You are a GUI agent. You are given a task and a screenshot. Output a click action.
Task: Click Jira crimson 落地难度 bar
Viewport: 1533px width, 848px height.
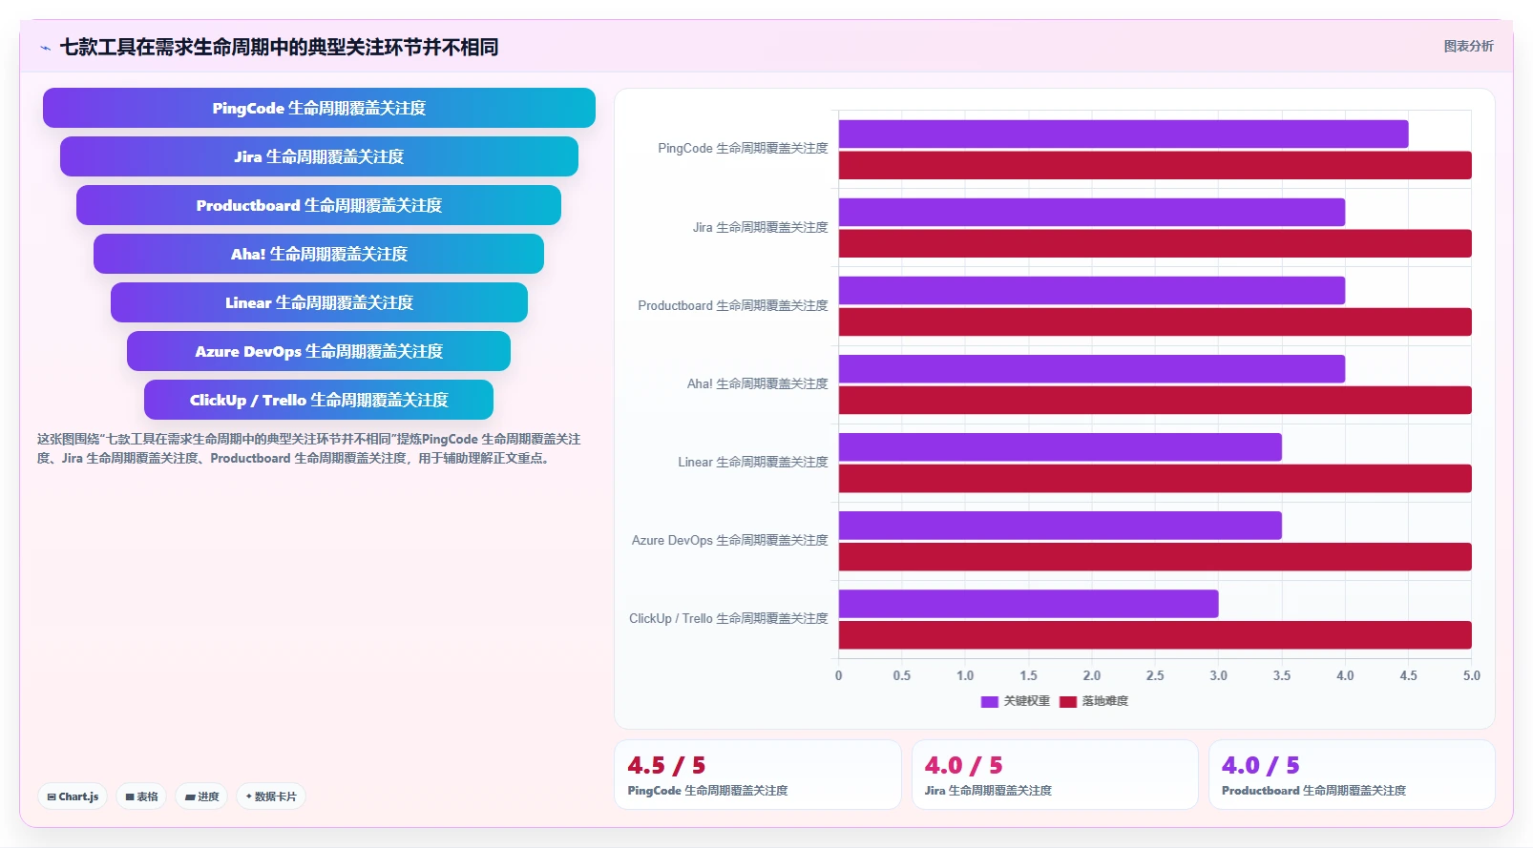(x=1155, y=243)
